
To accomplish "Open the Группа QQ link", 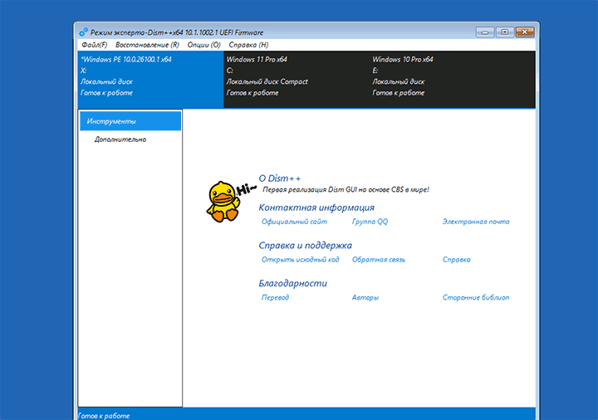I will pos(370,222).
